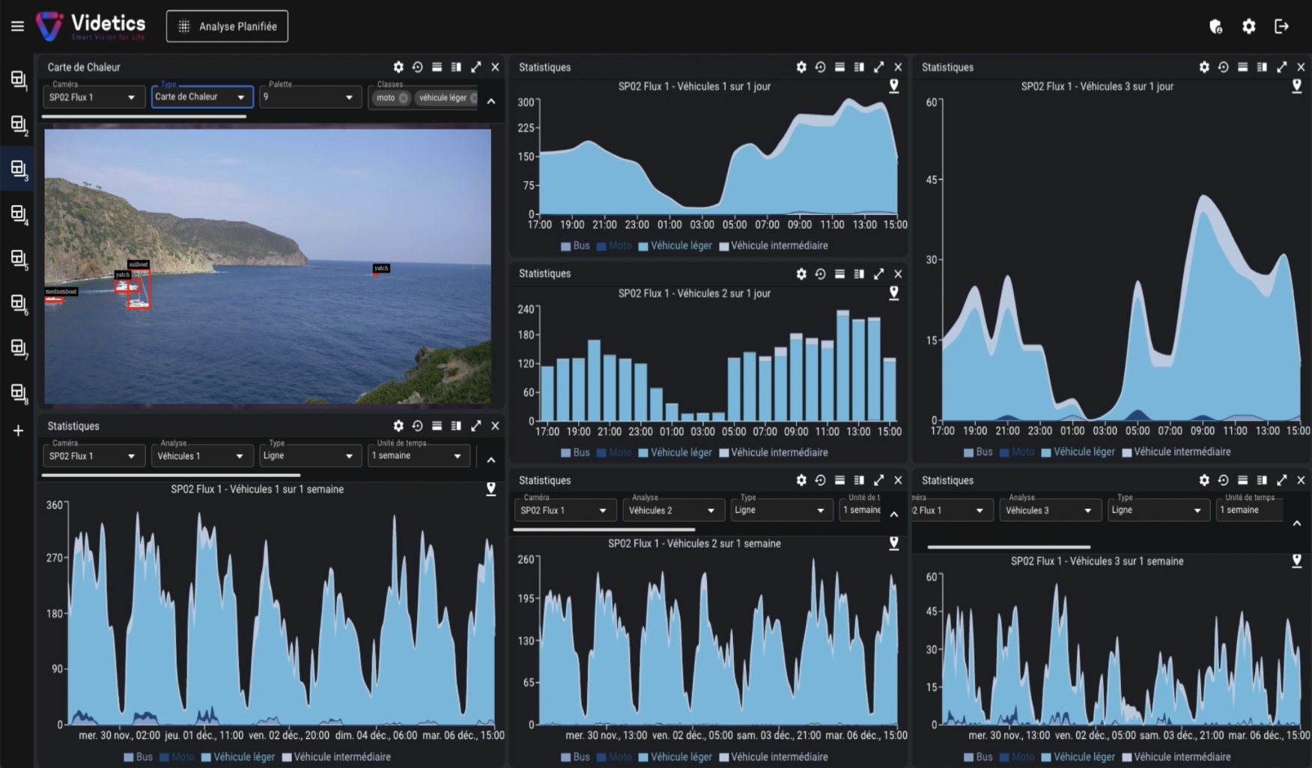
Task: Open Unité de temps dropdown in Véhicules 1 panel
Action: coord(419,456)
